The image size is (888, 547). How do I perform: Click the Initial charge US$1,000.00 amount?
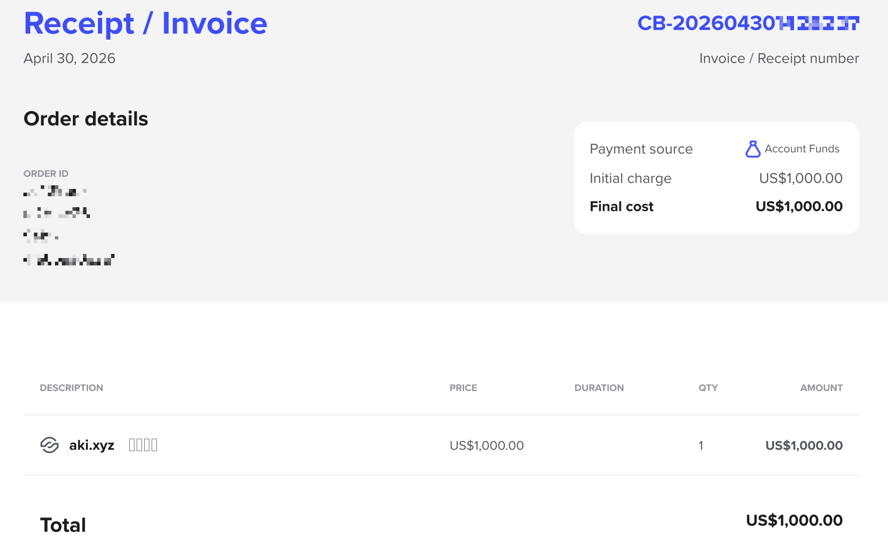801,178
